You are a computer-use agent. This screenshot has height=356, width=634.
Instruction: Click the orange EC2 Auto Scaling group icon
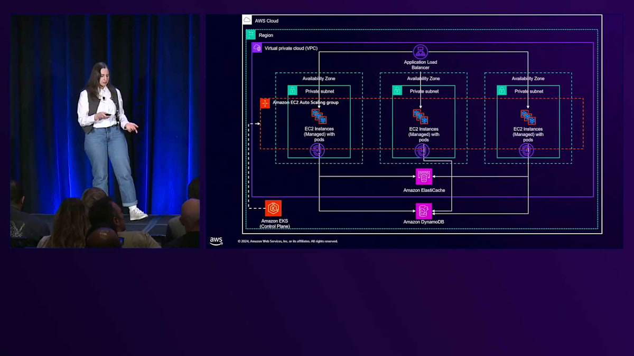coord(265,103)
